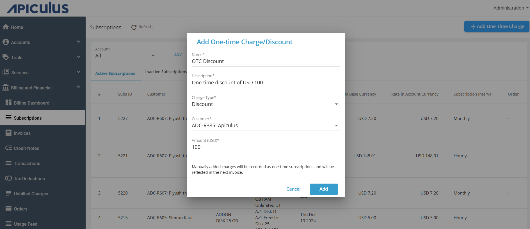Open the Account filter dropdown showing All
This screenshot has height=229, width=530.
[x=126, y=56]
